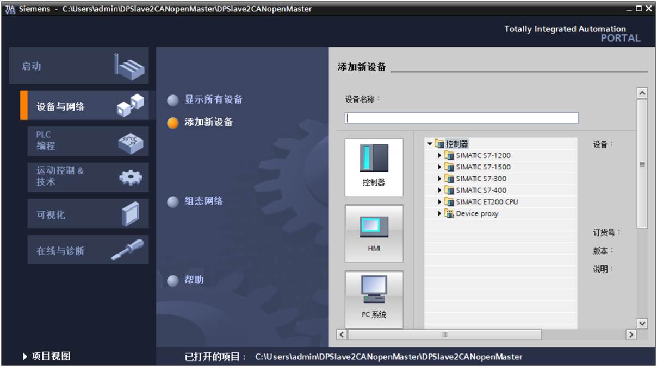Click the orange bullet next to 添加新设备
Image resolution: width=657 pixels, height=367 pixels.
(173, 123)
